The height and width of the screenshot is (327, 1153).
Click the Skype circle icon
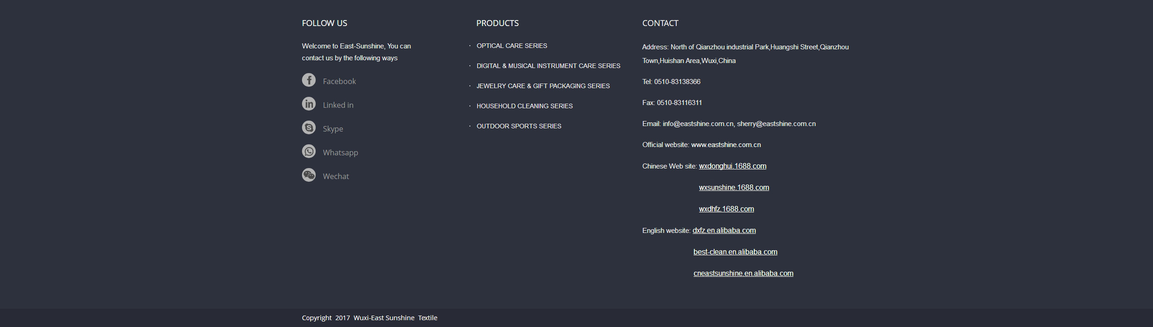pos(309,128)
